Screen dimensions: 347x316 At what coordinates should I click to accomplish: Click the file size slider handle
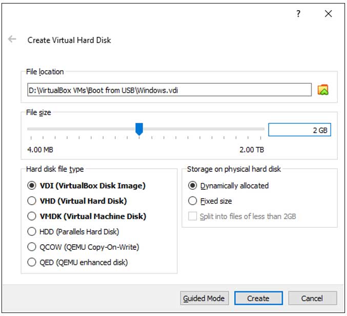[139, 129]
